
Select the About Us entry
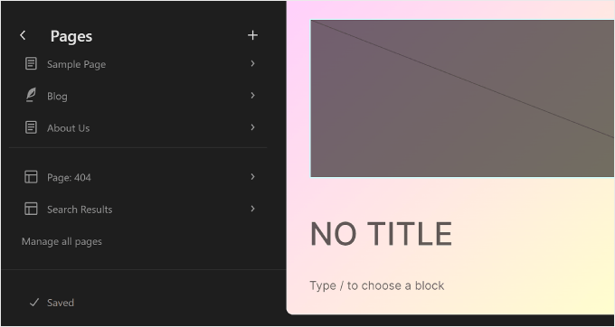[139, 127]
